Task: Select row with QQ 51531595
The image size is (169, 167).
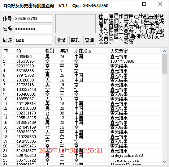Action: click(x=82, y=61)
